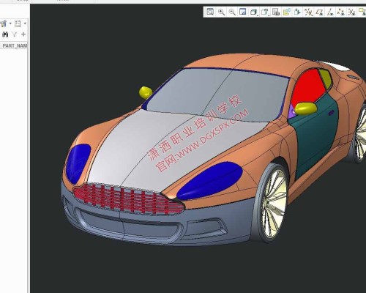The height and width of the screenshot is (293, 366).
Task: Open the saved orientations icon
Action: tap(265, 12)
